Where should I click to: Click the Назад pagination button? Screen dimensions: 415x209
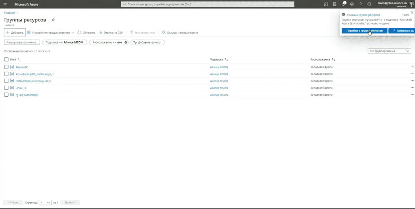coord(13,203)
